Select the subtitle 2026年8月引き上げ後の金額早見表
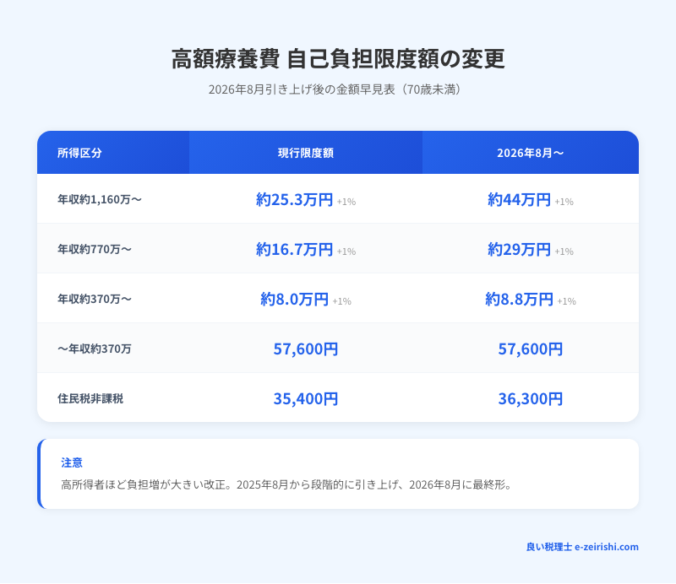This screenshot has height=584, width=676. [338, 89]
